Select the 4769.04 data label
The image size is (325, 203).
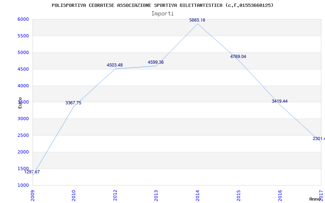(x=238, y=56)
